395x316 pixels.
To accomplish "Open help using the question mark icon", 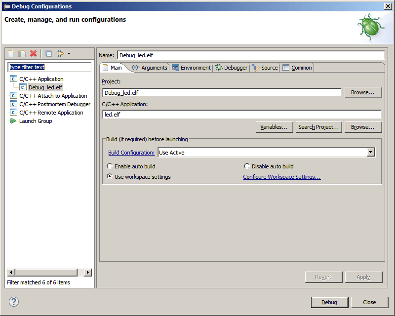I will click(13, 302).
